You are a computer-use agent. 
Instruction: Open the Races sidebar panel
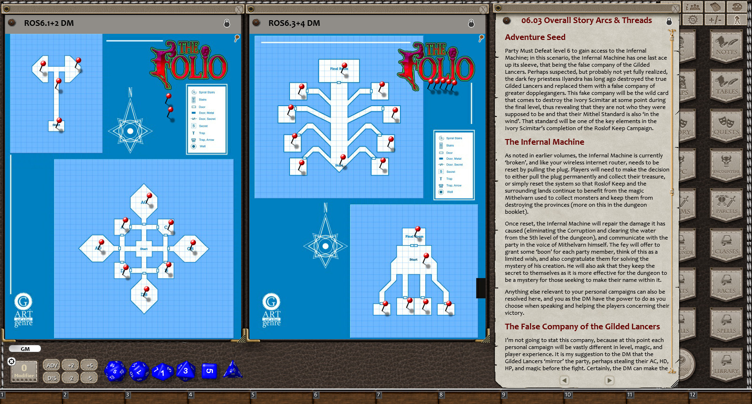pyautogui.click(x=726, y=285)
